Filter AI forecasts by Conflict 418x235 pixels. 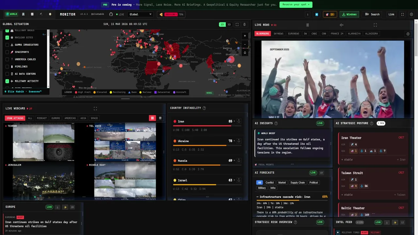click(x=270, y=182)
